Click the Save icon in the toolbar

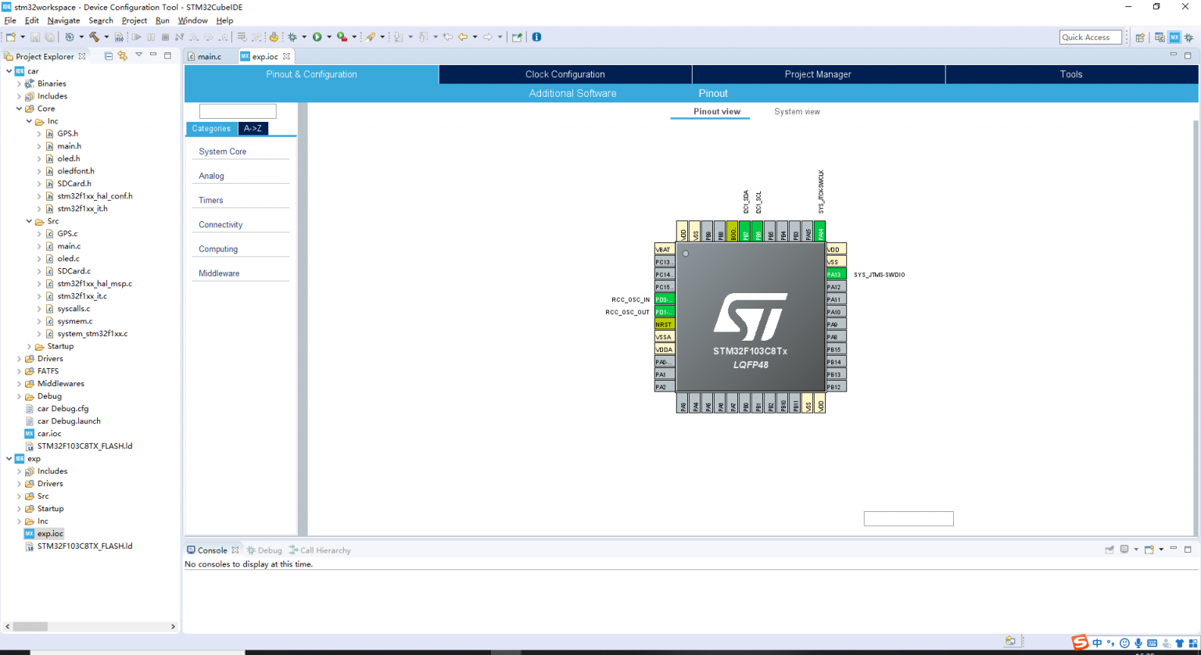37,37
